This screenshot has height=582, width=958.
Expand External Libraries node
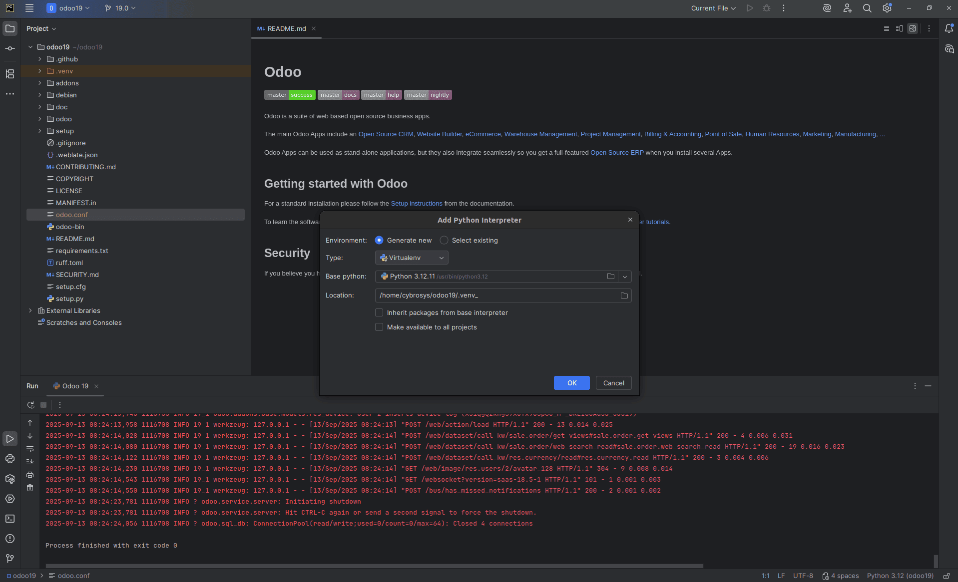pyautogui.click(x=30, y=310)
